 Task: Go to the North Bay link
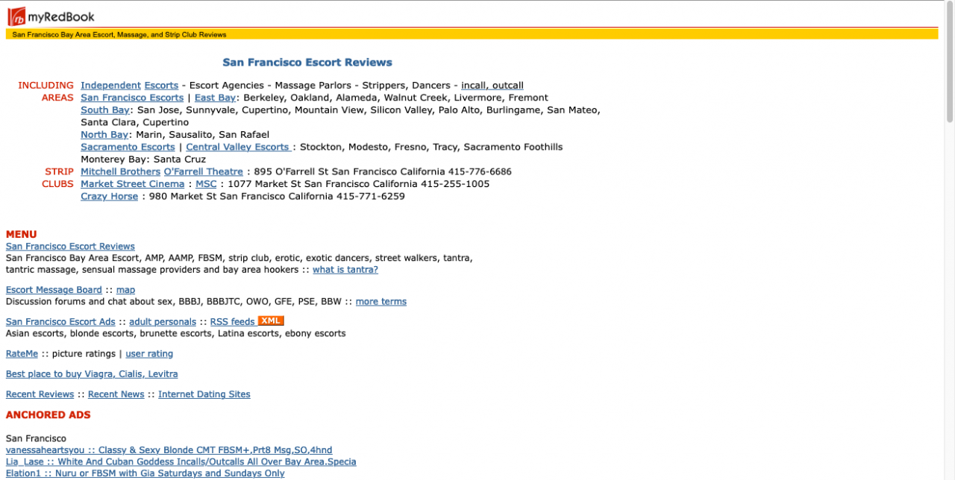pos(104,135)
